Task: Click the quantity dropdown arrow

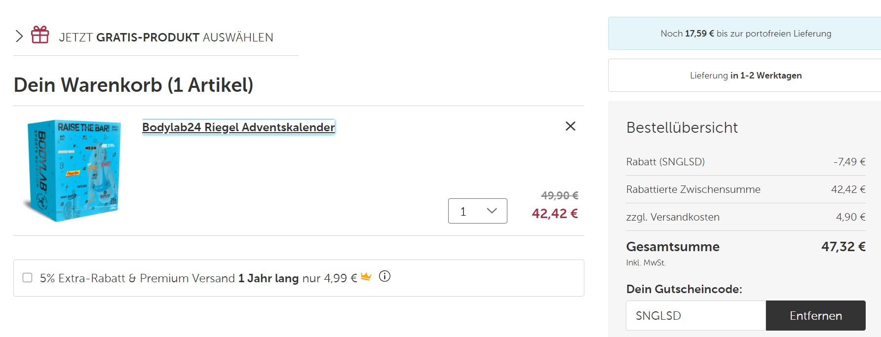Action: coord(492,211)
